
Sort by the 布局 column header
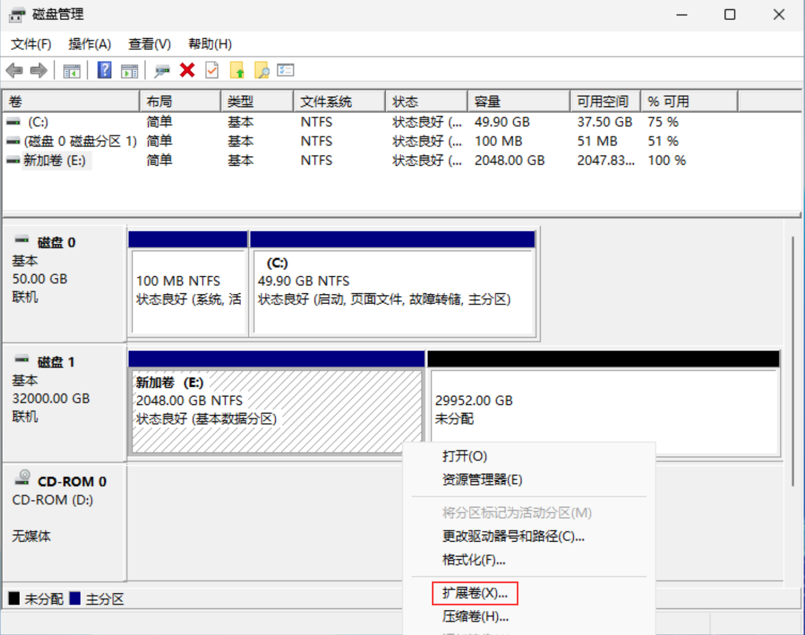pyautogui.click(x=180, y=101)
